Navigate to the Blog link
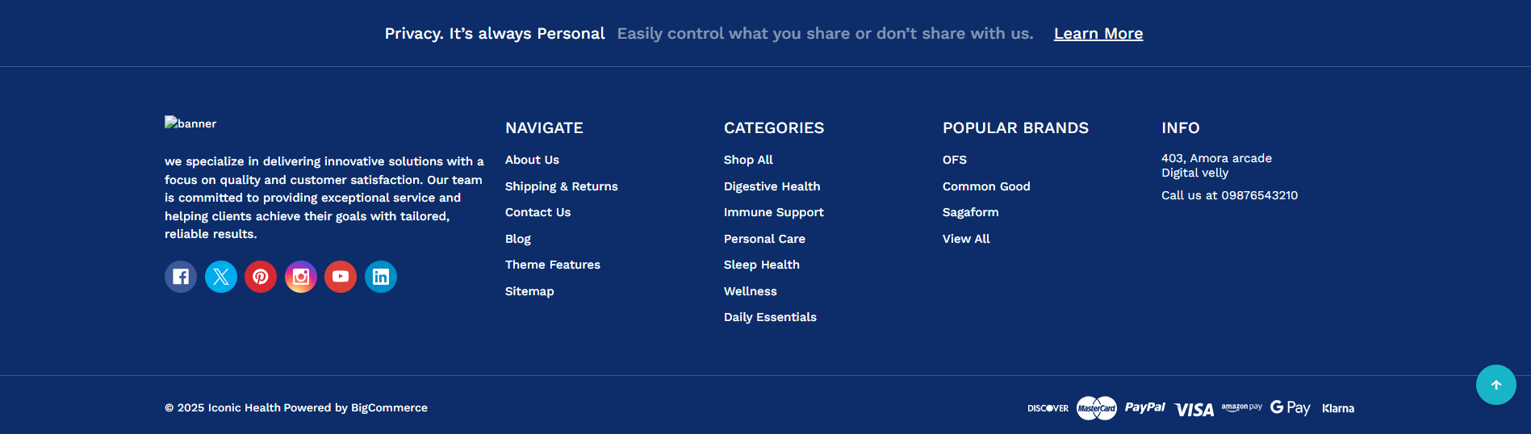Image resolution: width=1531 pixels, height=434 pixels. (518, 239)
